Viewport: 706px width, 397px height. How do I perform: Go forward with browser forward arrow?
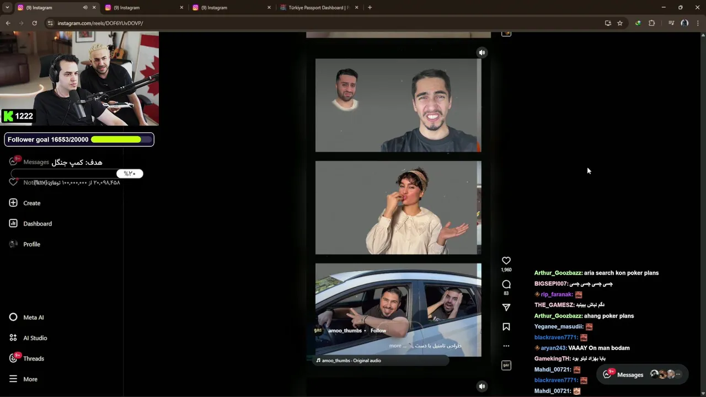pyautogui.click(x=21, y=23)
